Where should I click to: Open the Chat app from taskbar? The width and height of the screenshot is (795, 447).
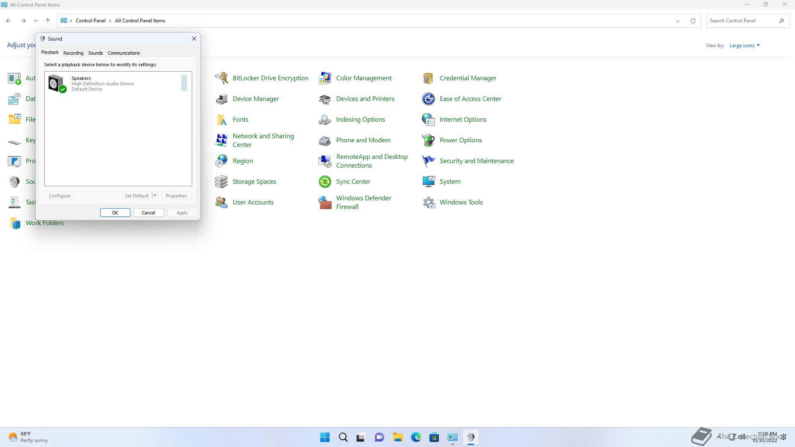[x=379, y=437]
